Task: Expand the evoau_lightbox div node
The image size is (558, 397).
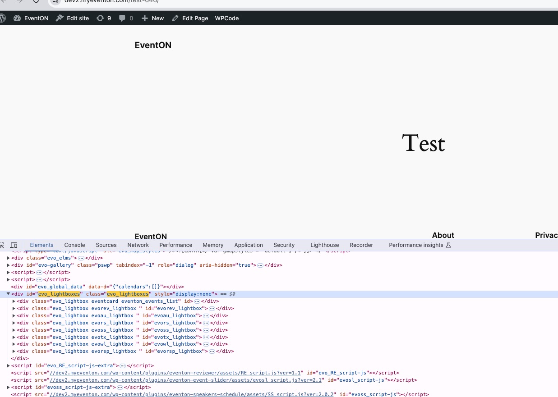Action: click(x=14, y=315)
